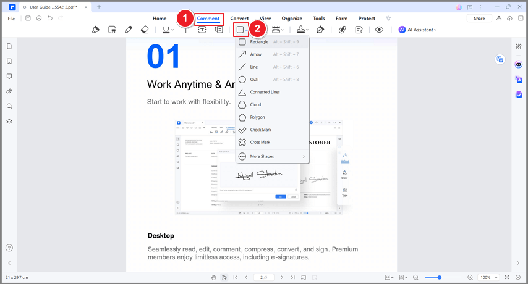This screenshot has width=528, height=284.
Task: Select the highlighter tool in toolbar
Action: click(x=96, y=30)
